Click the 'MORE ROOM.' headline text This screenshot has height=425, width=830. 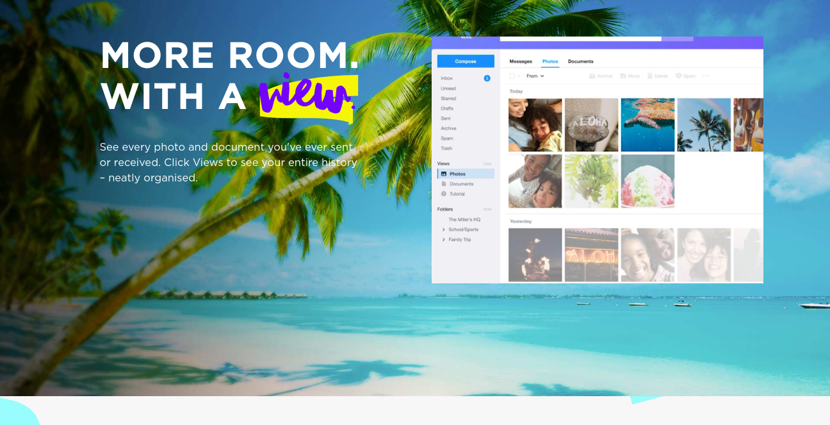coord(229,55)
